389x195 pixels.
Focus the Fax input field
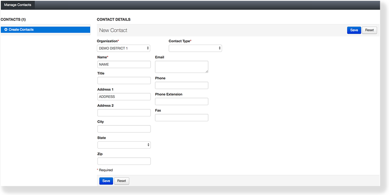(x=181, y=118)
